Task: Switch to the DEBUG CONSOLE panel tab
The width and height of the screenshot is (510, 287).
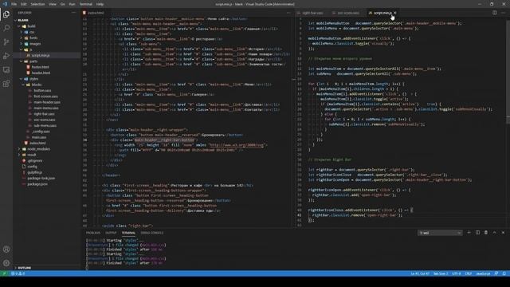Action: click(152, 233)
